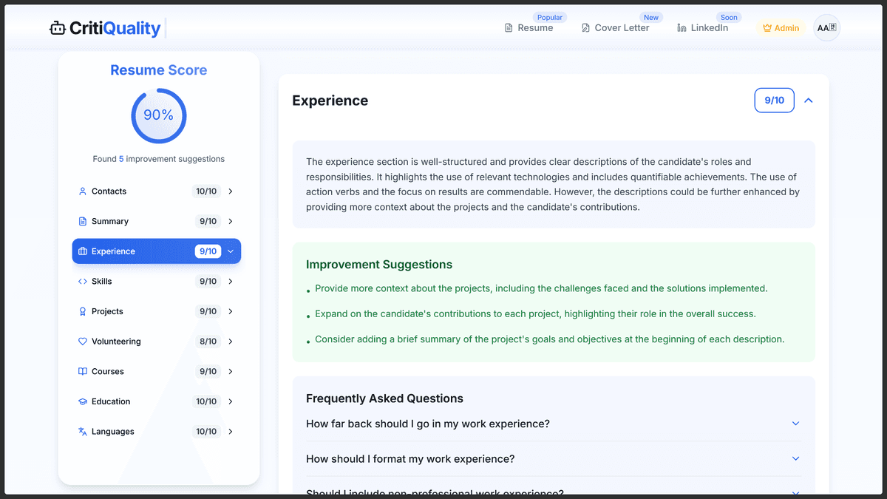Click the 'Improvement Suggestions' heading
This screenshot has width=887, height=499.
click(379, 265)
